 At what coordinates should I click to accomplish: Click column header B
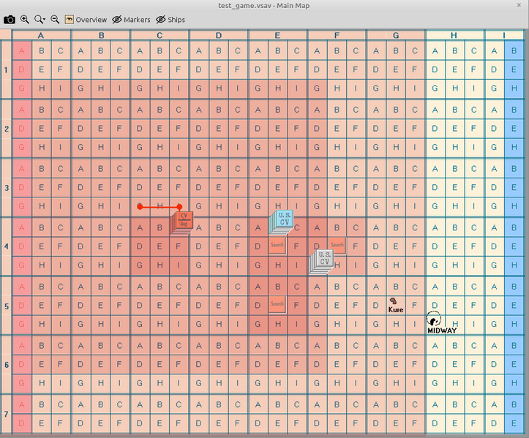tap(101, 35)
